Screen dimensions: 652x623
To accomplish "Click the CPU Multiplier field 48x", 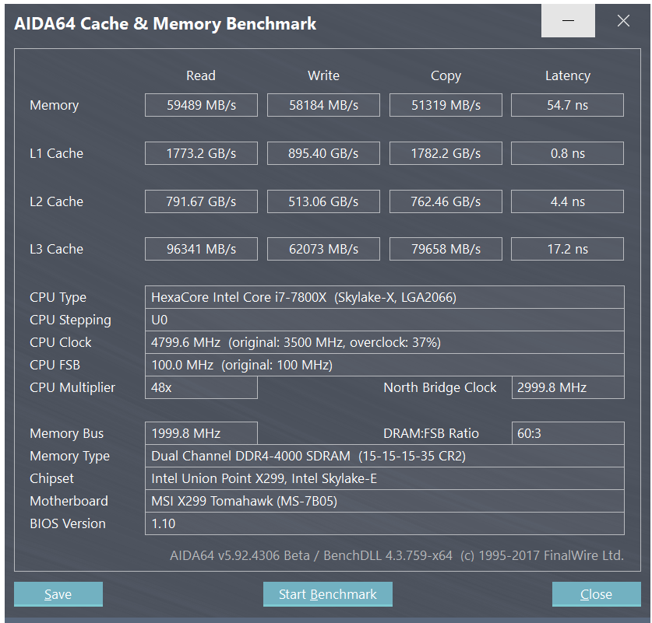I will coord(201,387).
